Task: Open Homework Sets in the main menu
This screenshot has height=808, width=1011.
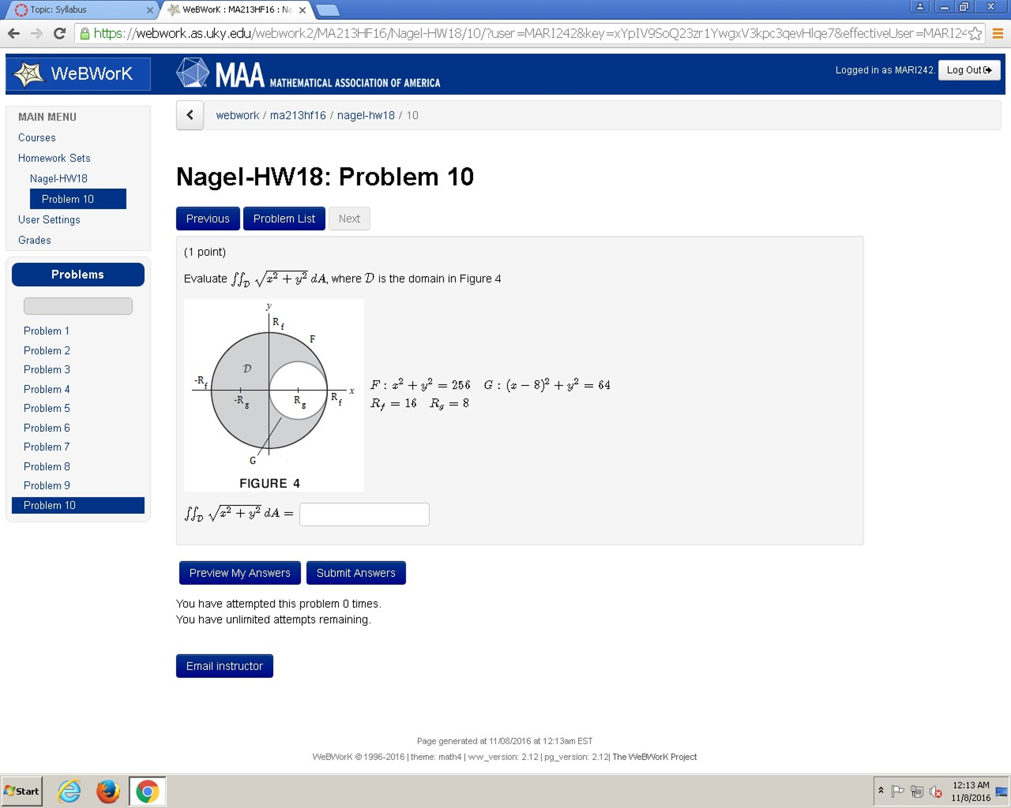Action: 54,158
